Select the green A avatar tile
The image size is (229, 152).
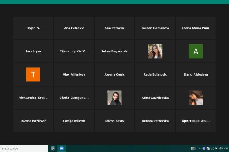(196, 51)
